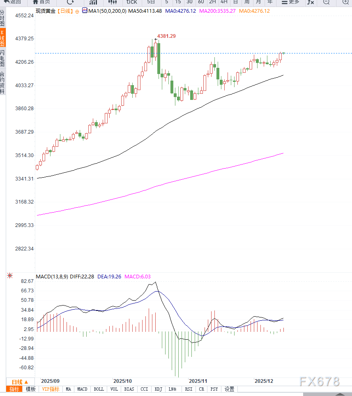Click the 4381.29 high price marker
Screen dimensions: 352x396
point(167,36)
